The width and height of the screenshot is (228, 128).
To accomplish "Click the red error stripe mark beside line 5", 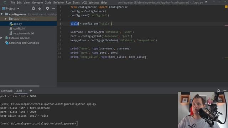I will coord(226,25).
